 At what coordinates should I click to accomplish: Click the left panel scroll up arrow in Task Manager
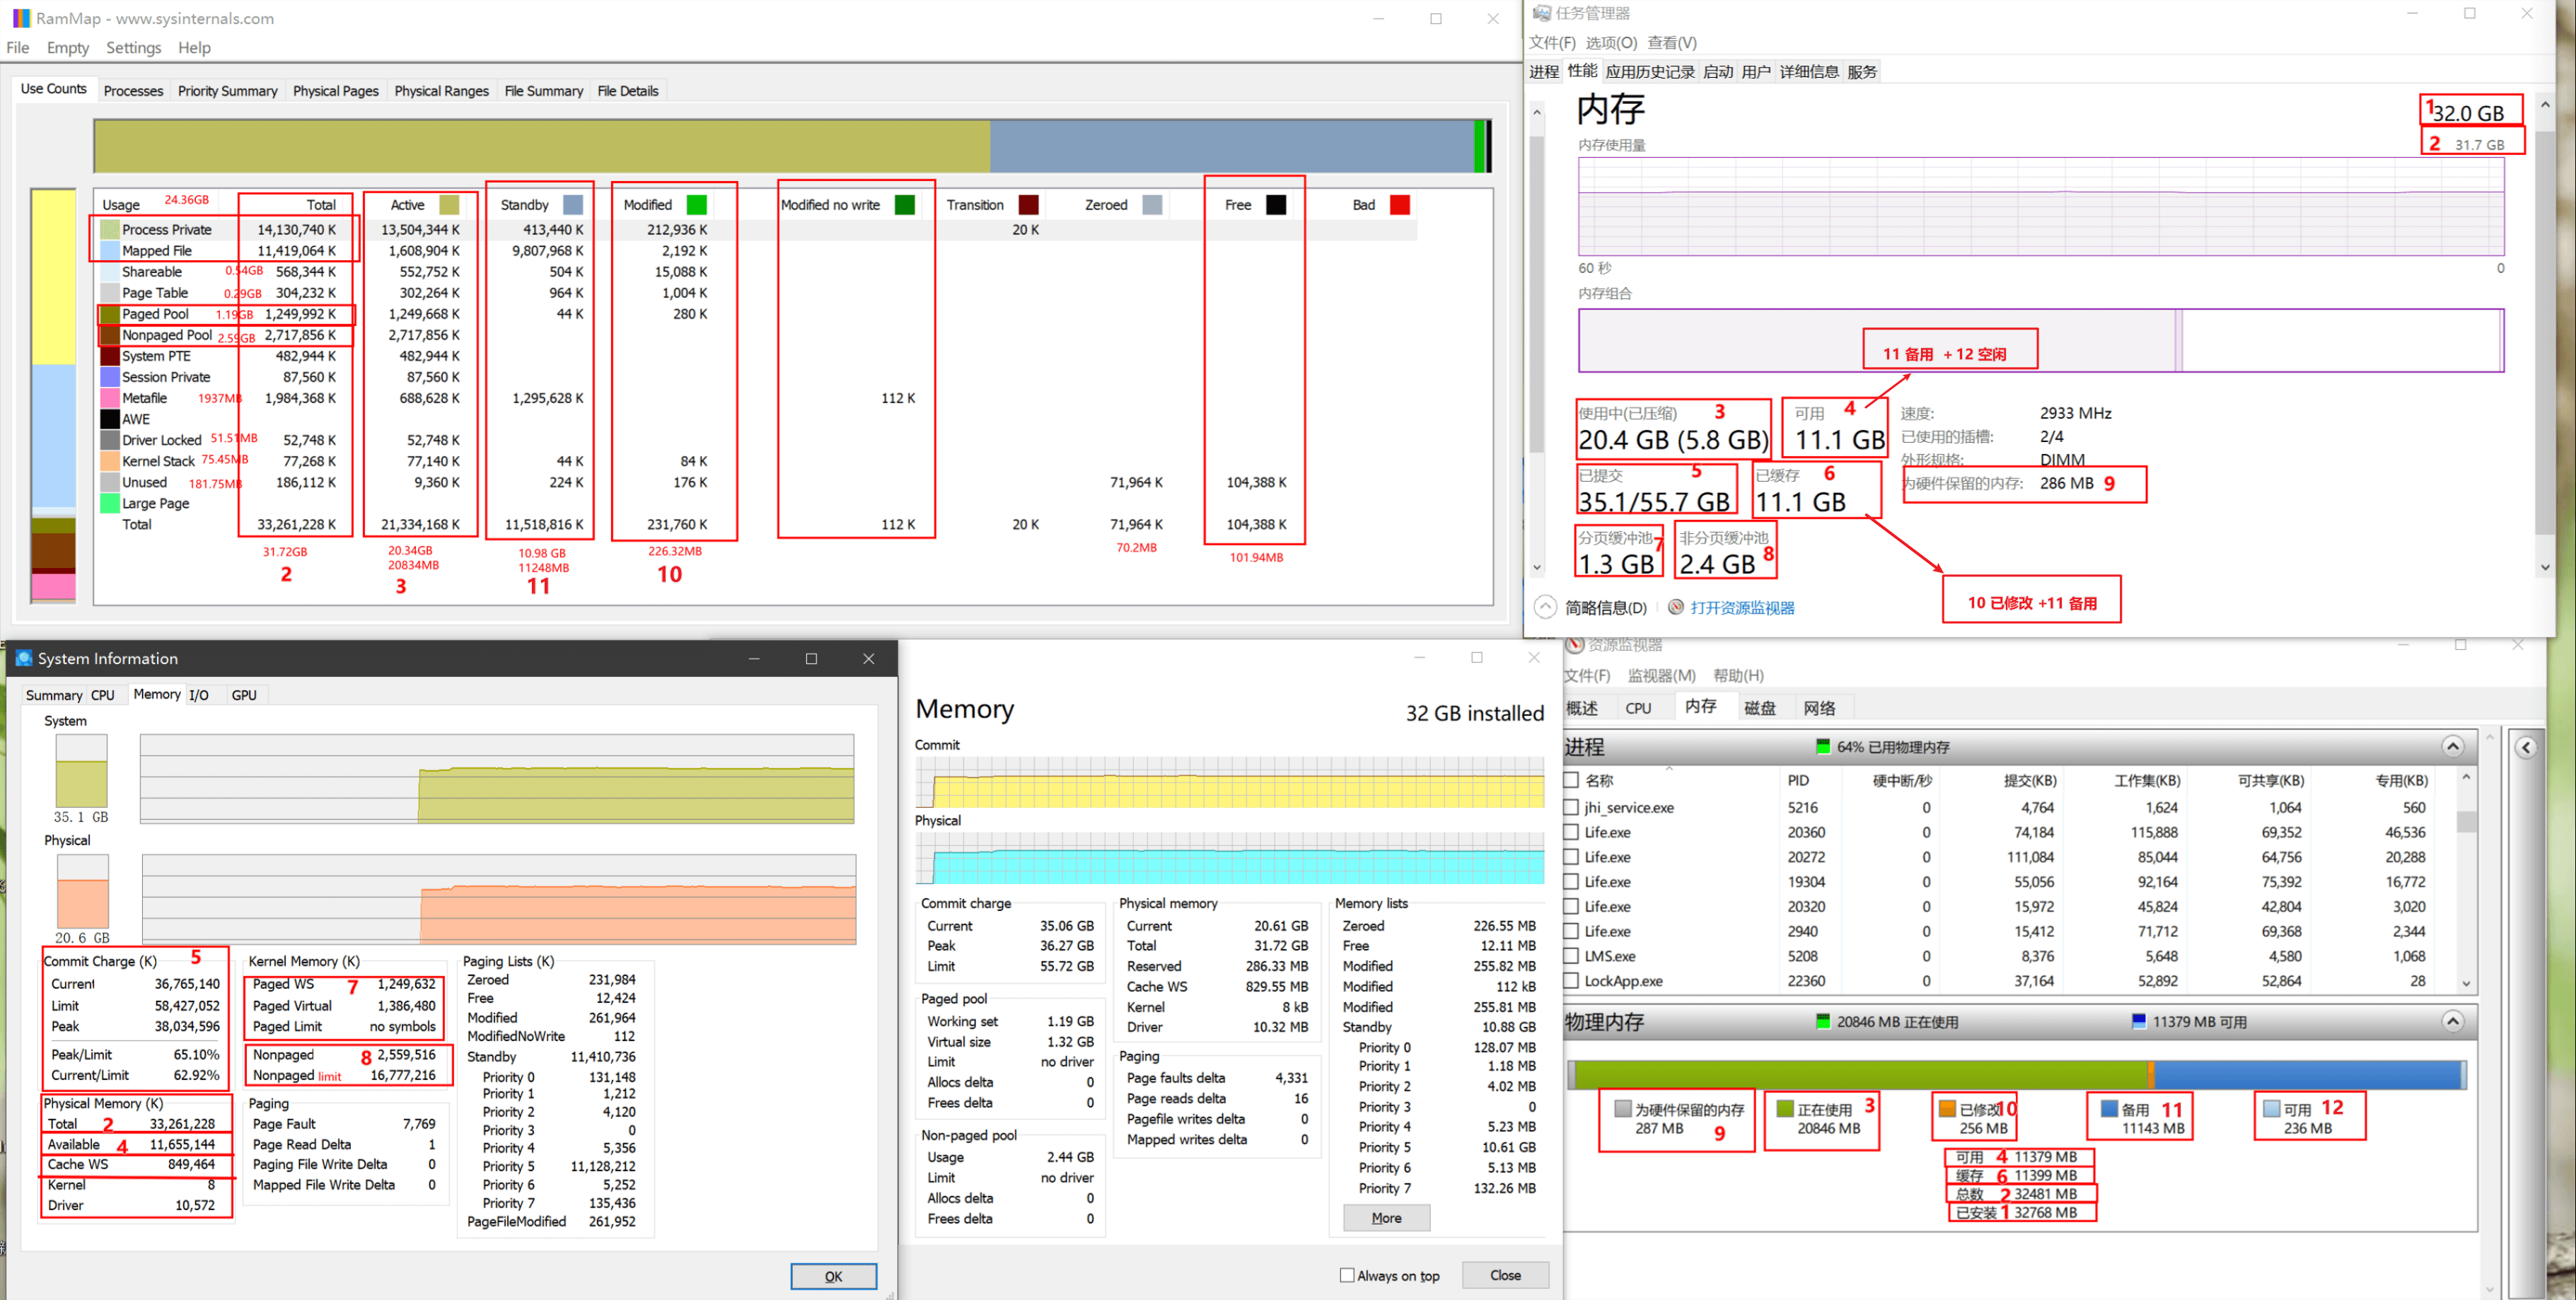coord(1537,114)
